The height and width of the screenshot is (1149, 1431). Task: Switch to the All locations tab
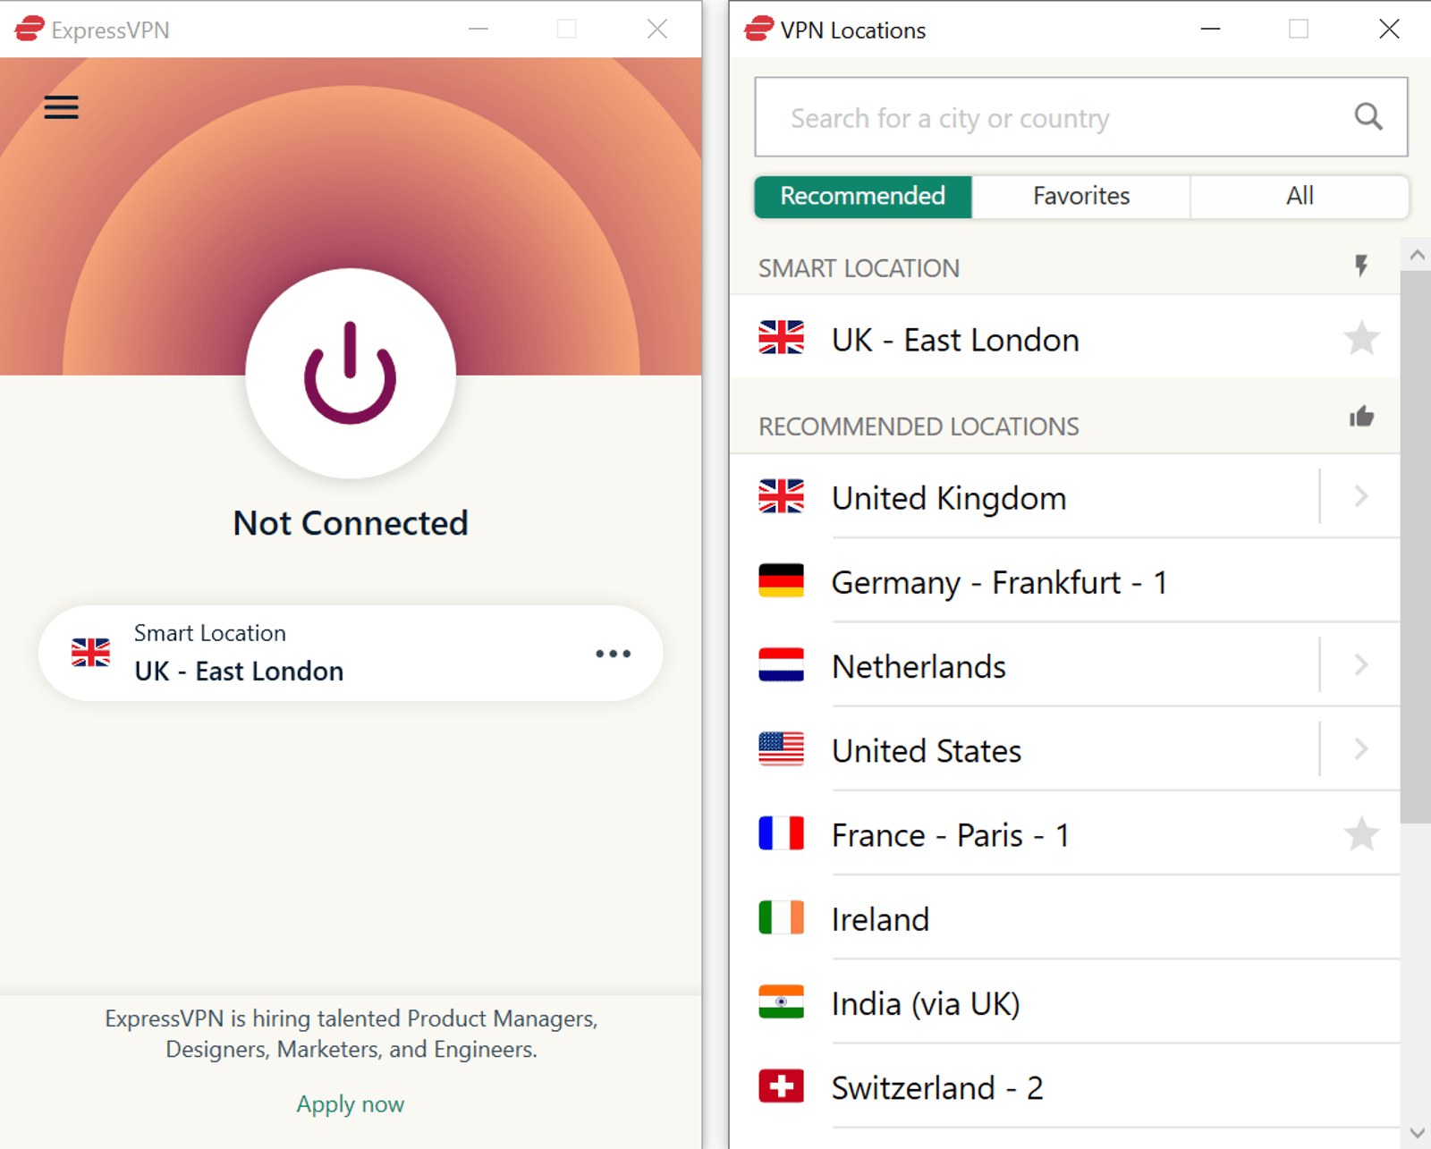coord(1299,196)
